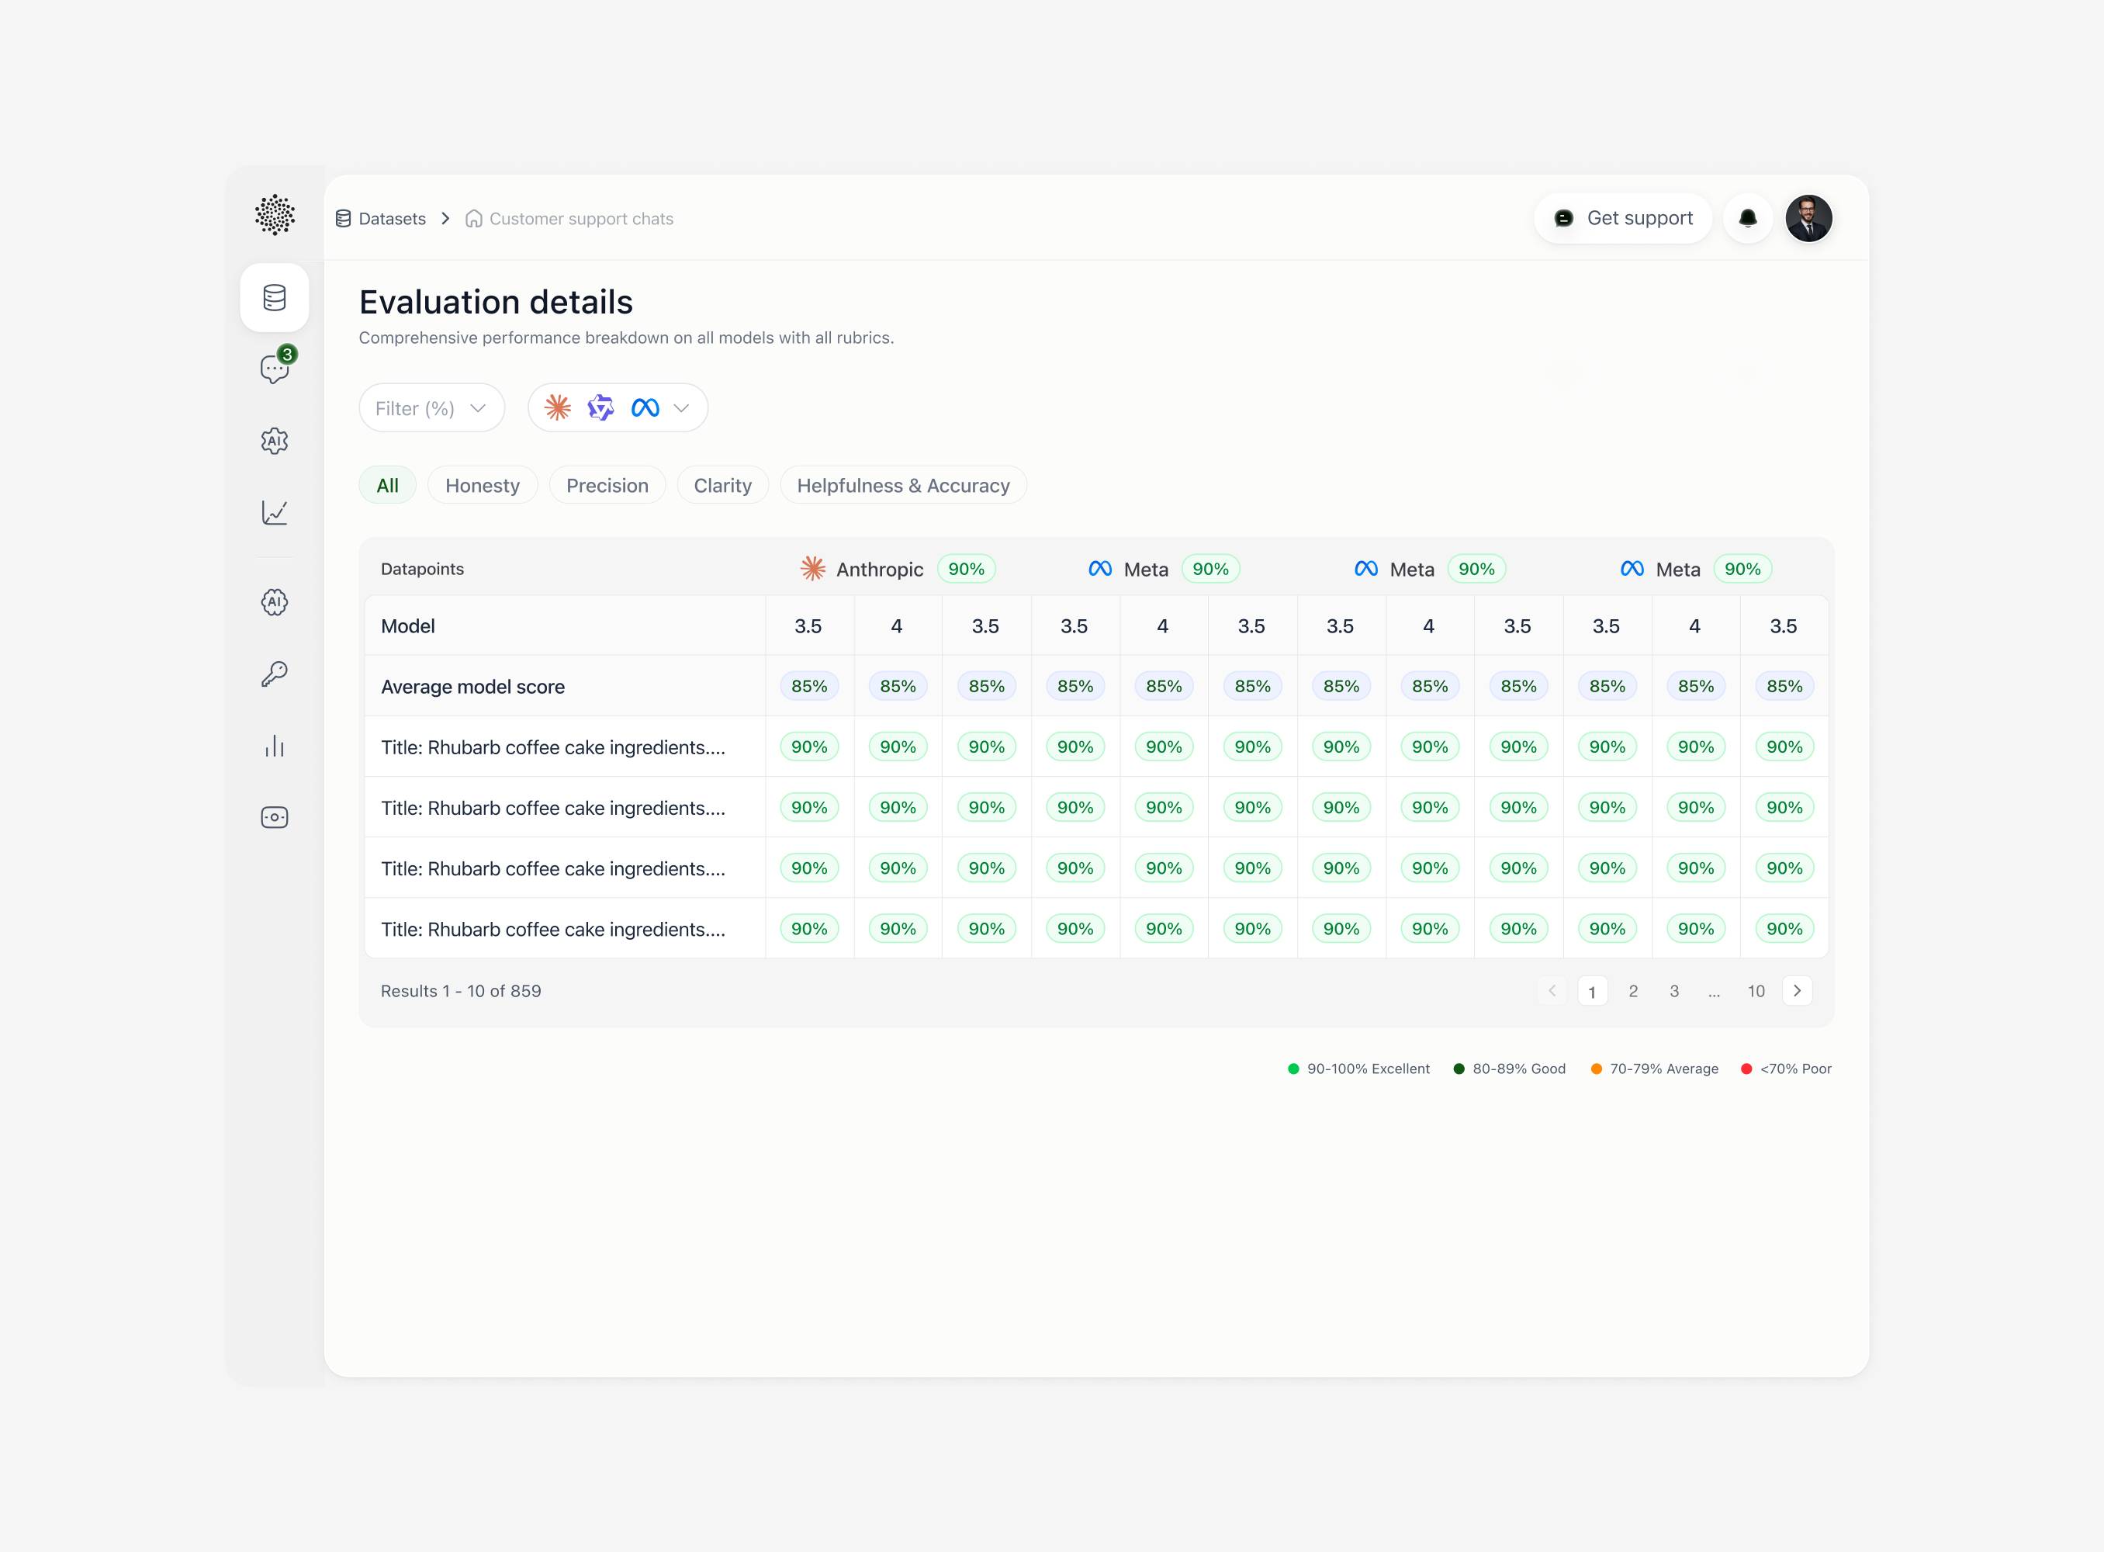
Task: Click the Get support button
Action: point(1622,219)
